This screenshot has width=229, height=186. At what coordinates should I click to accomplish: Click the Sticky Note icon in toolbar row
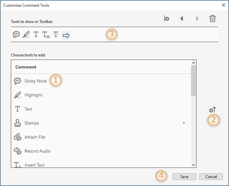[x=16, y=35]
